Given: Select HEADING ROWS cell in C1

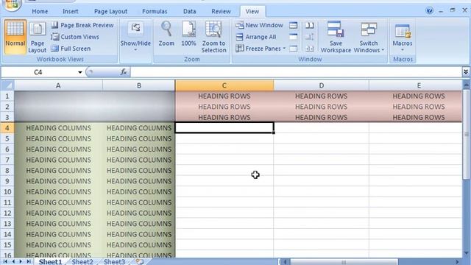Looking at the screenshot, I should pyautogui.click(x=224, y=96).
